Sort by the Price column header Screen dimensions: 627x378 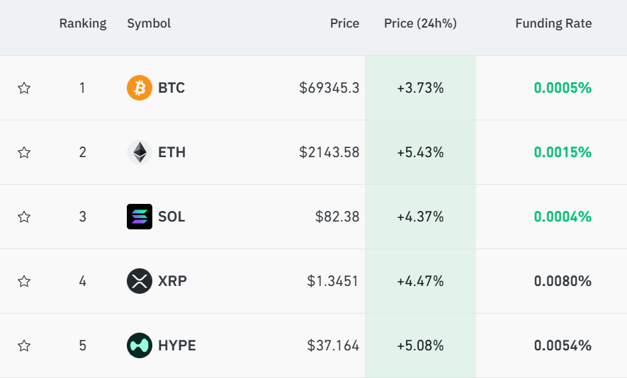(x=344, y=23)
